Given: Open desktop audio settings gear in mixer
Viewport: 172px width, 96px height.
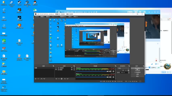Looking at the screenshot, I should (x=113, y=71).
